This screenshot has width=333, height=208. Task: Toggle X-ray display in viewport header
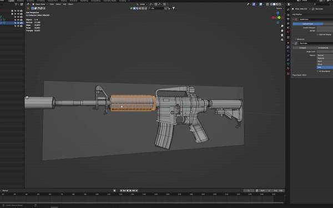tap(268, 4)
